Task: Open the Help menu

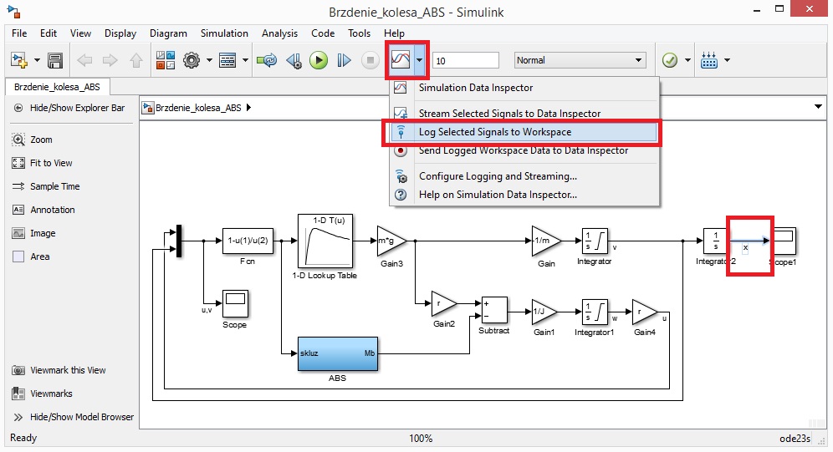Action: coord(394,33)
